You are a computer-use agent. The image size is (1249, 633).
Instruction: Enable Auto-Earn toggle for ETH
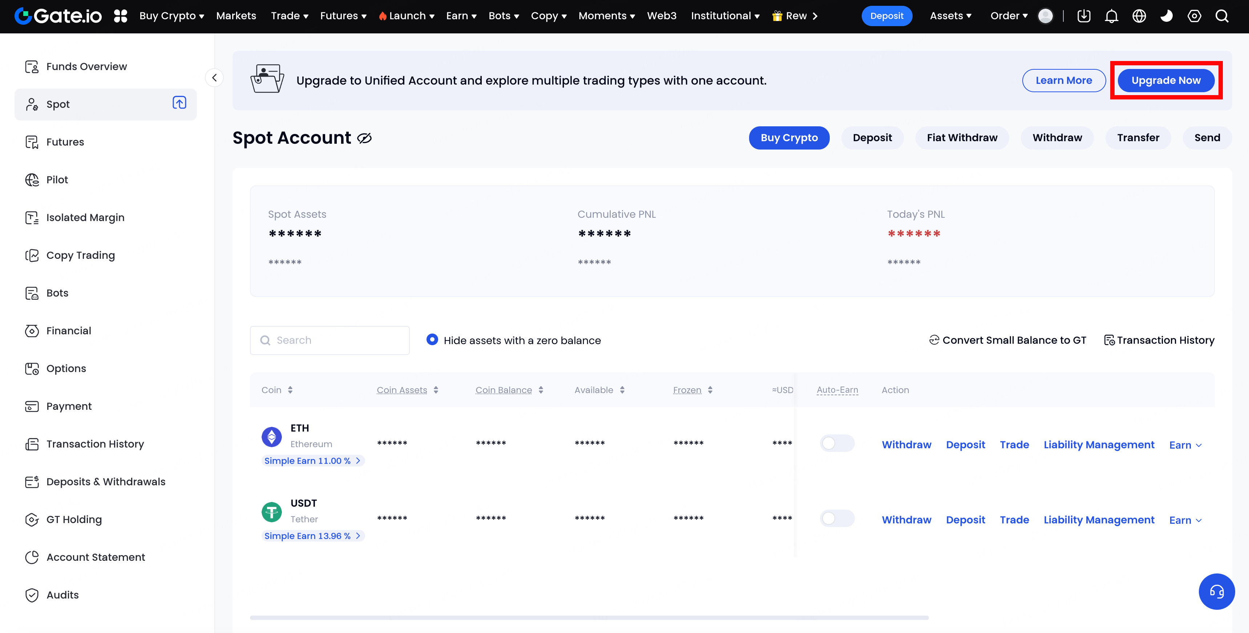click(837, 444)
